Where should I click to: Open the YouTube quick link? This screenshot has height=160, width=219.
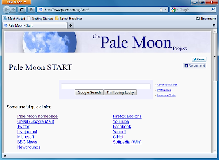[x=121, y=121]
